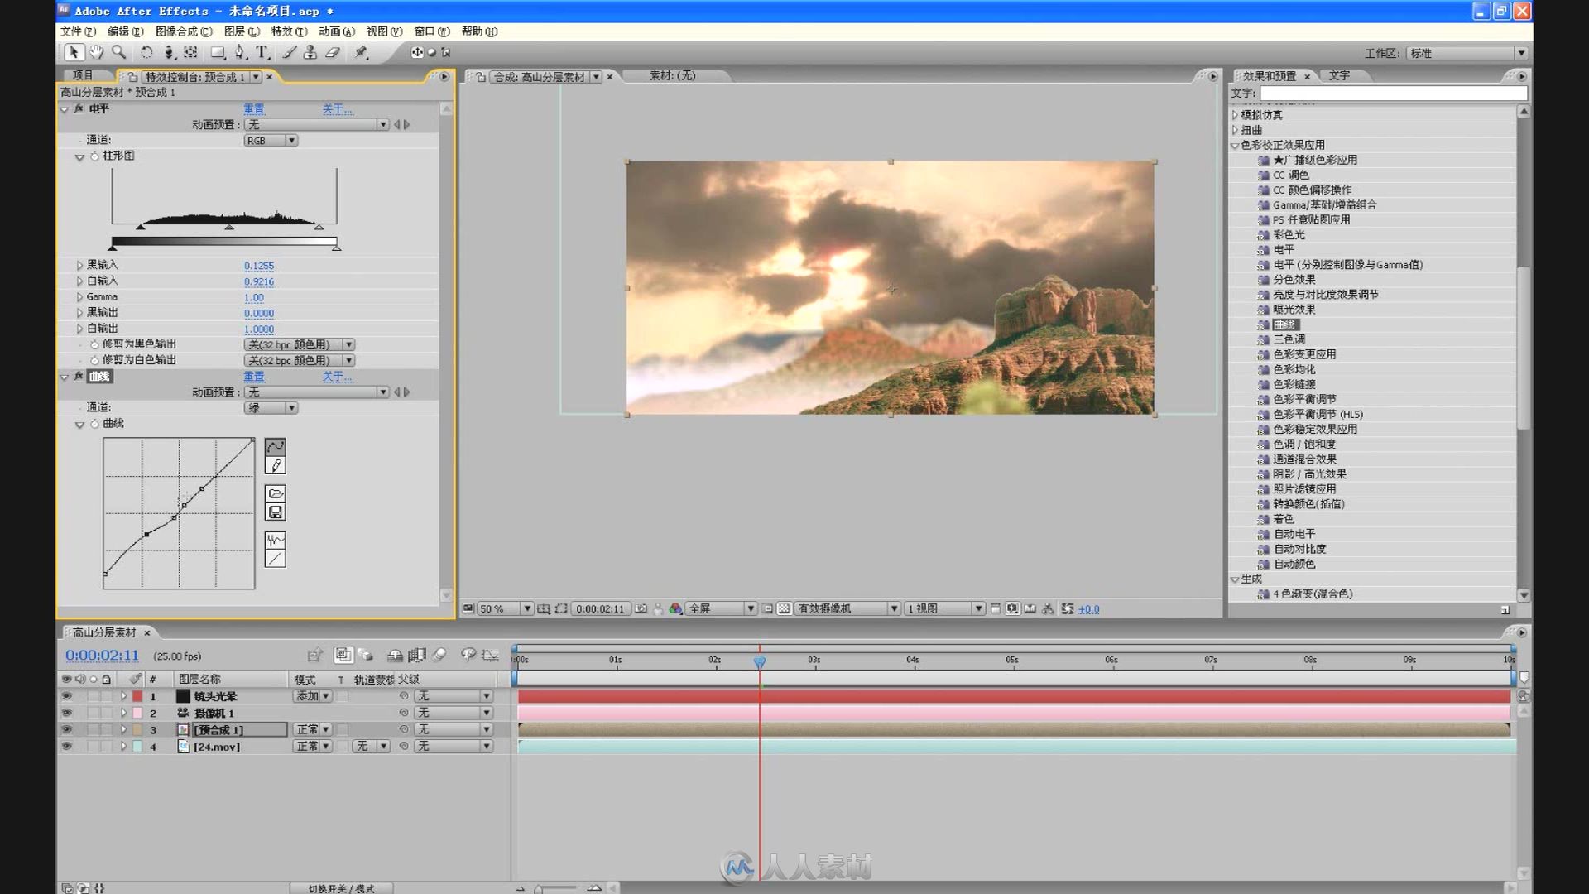The width and height of the screenshot is (1589, 894).
Task: Enable frame blending in timeline
Action: [x=417, y=655]
